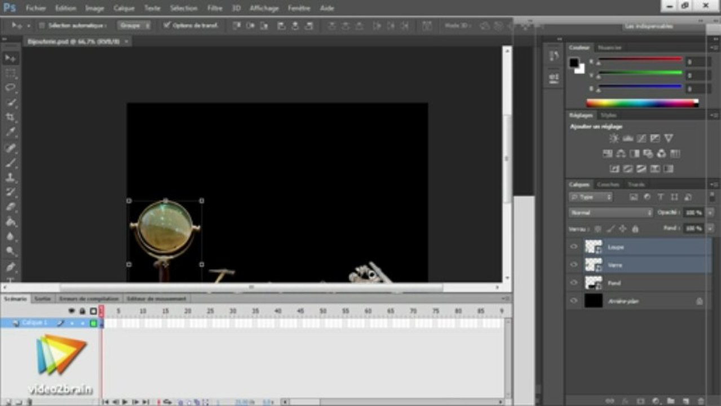Screen dimensions: 721x406
Task: Lock layer position with move icon
Action: coord(622,228)
